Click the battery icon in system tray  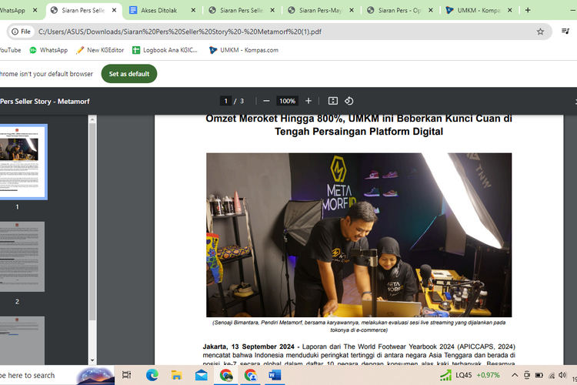point(539,375)
